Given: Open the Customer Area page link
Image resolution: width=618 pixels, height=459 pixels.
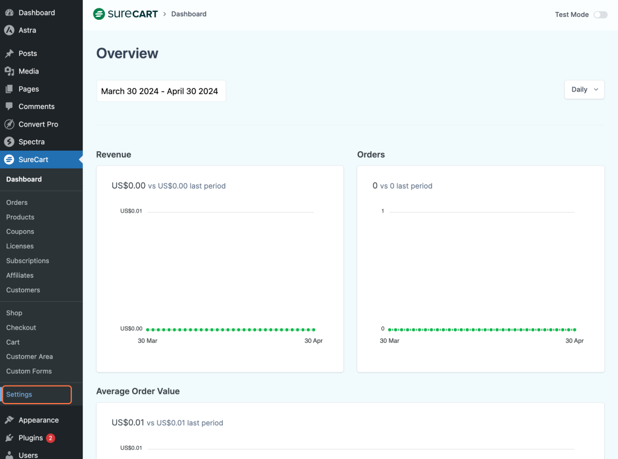Looking at the screenshot, I should [x=30, y=357].
